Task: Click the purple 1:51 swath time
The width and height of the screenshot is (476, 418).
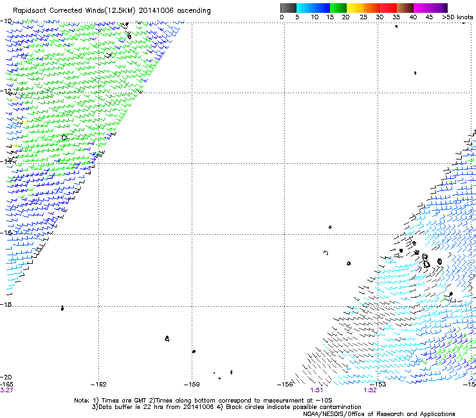Action: pos(316,390)
